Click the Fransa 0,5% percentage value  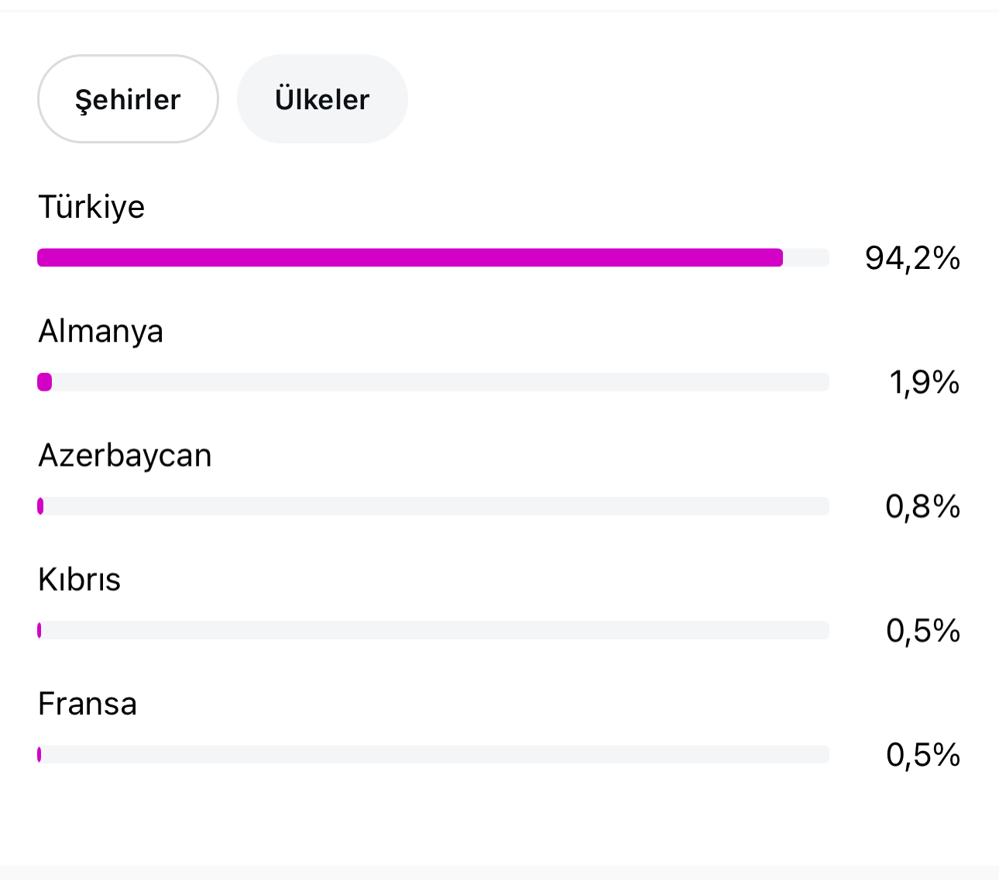[x=923, y=755]
